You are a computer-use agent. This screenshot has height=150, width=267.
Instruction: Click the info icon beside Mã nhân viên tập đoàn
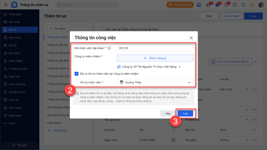pyautogui.click(x=109, y=48)
